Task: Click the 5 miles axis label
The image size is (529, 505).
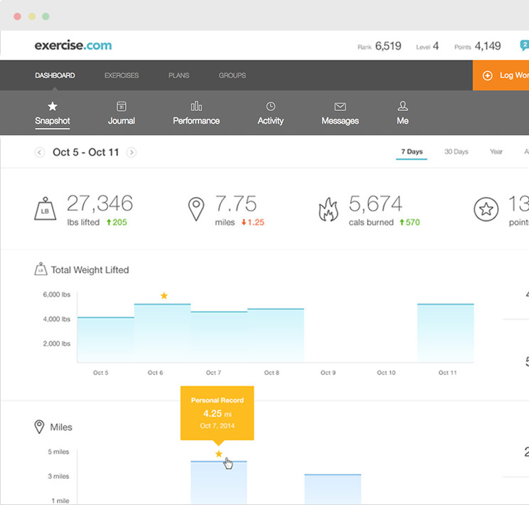Action: 58,452
